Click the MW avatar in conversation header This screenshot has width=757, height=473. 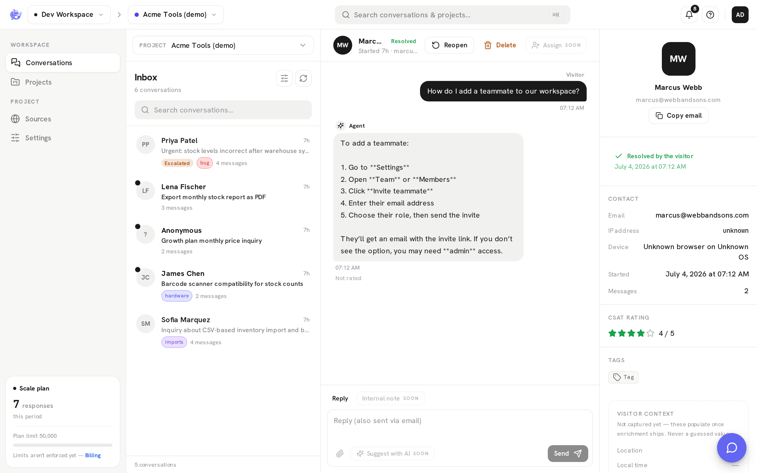tap(342, 45)
